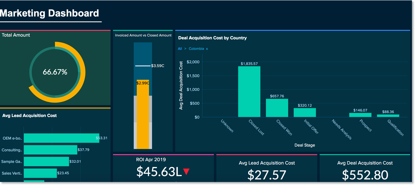Click the $37.79 bar value
Image resolution: width=415 pixels, height=185 pixels.
coord(83,150)
